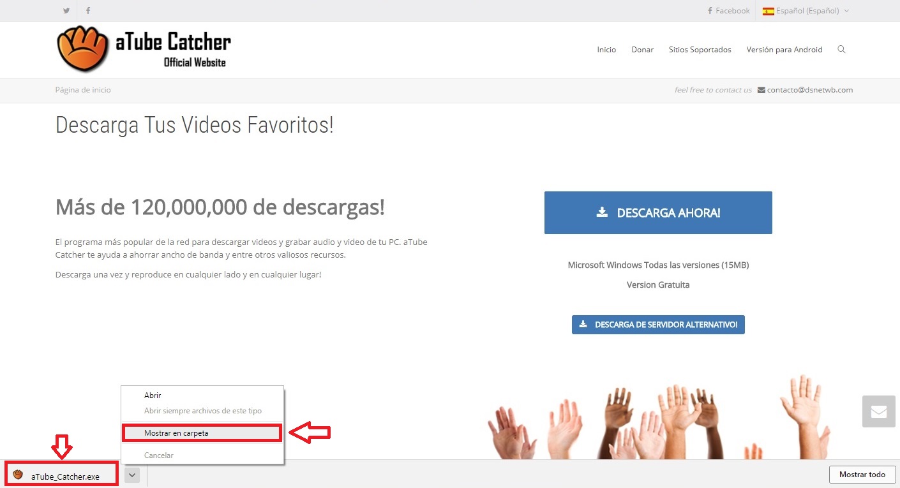Screen dimensions: 900x488
Task: Click the Descarga una vez y reproduce paragraph
Action: coord(188,274)
